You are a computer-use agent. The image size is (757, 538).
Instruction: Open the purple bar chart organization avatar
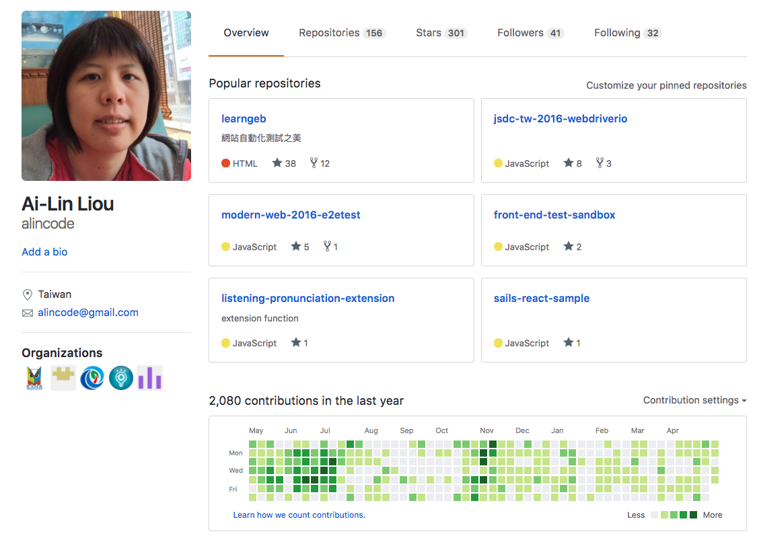click(x=149, y=378)
